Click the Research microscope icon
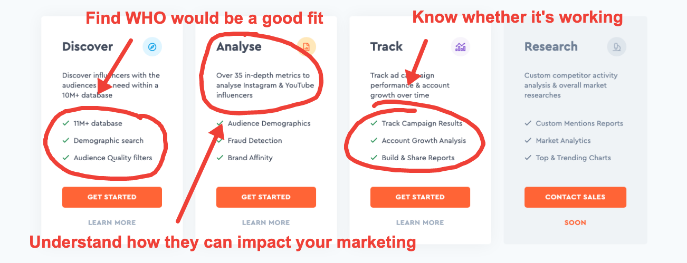Screen dimensions: 687x263 616,47
